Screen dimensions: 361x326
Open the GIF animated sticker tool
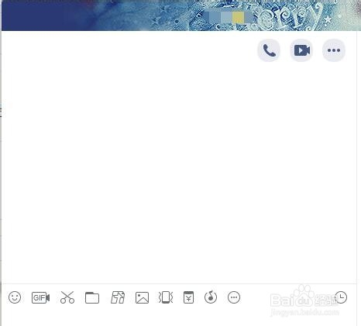tap(40, 297)
